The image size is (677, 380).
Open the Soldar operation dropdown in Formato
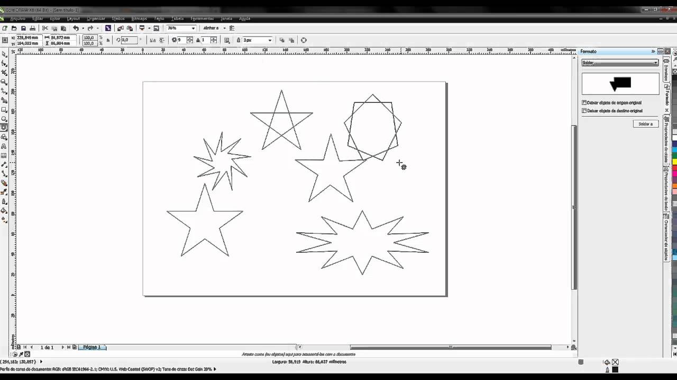620,63
